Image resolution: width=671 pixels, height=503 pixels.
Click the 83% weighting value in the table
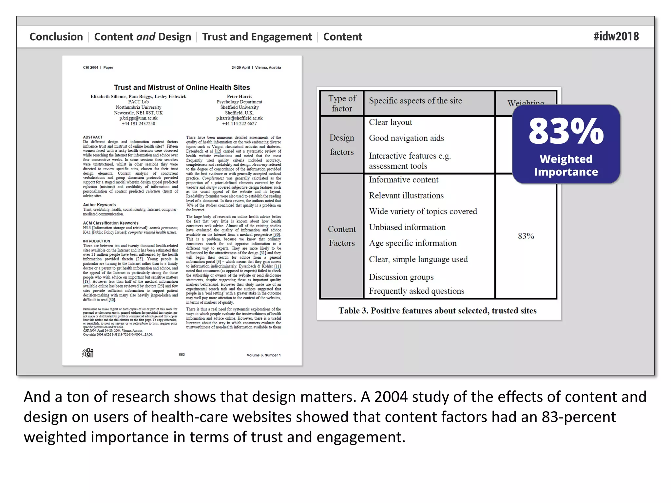click(526, 236)
